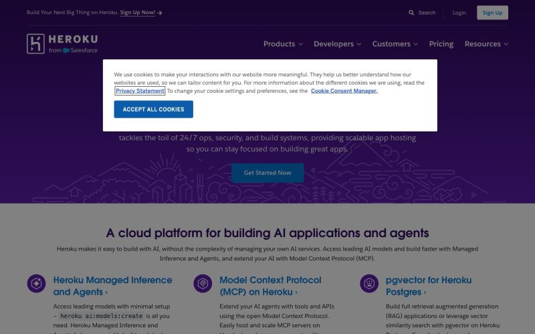The height and width of the screenshot is (334, 535).
Task: Click the Login link
Action: pos(459,13)
